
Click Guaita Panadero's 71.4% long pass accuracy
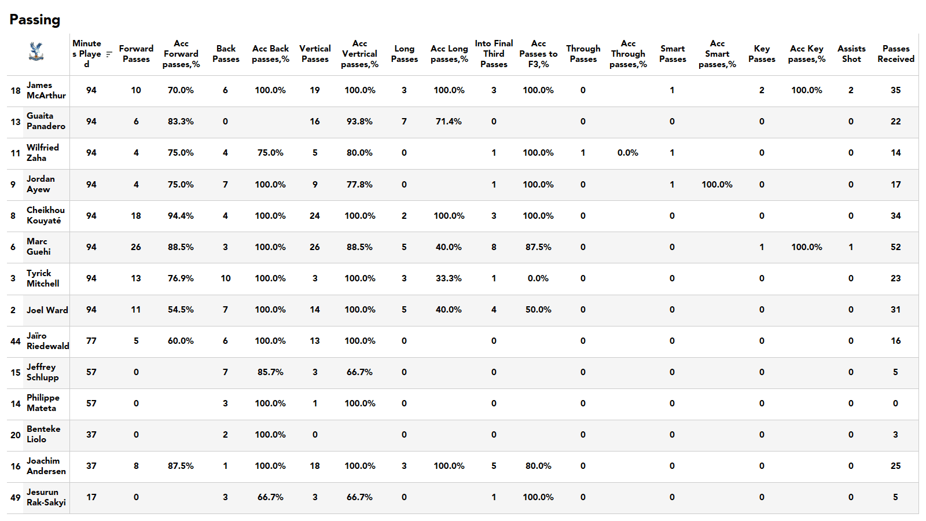(x=449, y=122)
